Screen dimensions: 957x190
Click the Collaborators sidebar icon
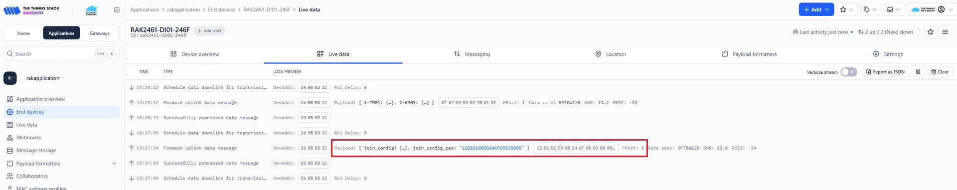tap(10, 176)
